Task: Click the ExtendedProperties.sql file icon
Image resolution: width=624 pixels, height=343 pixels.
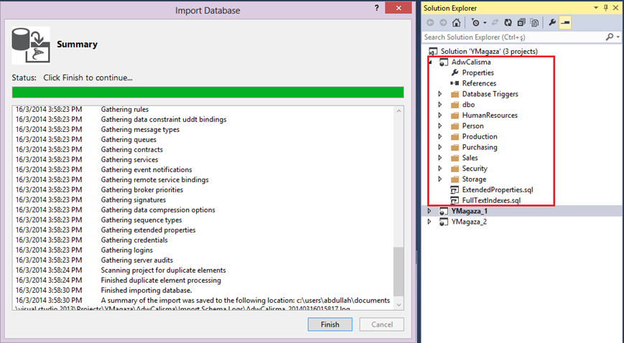Action: (x=455, y=190)
